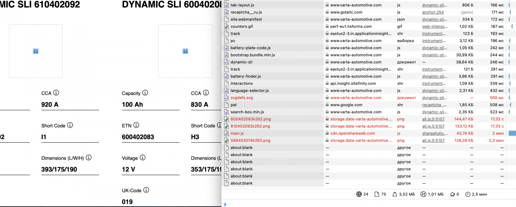Open recaptcha_... initiator link in pat row
Image resolution: width=516 pixels, height=207 pixels.
tap(435, 105)
